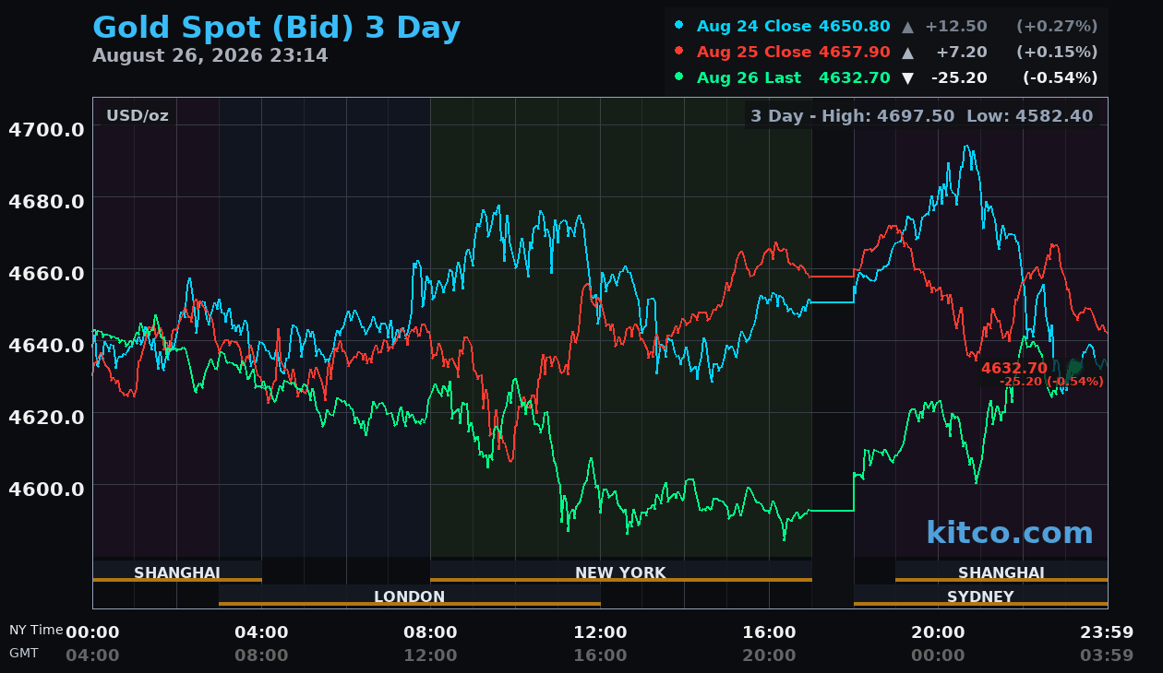Click the 4620.0 axis label
The height and width of the screenshot is (673, 1163).
[x=46, y=416]
